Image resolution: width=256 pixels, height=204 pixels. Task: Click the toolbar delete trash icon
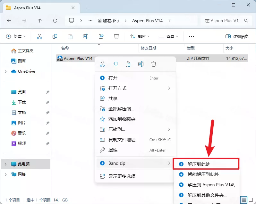tap(116, 36)
